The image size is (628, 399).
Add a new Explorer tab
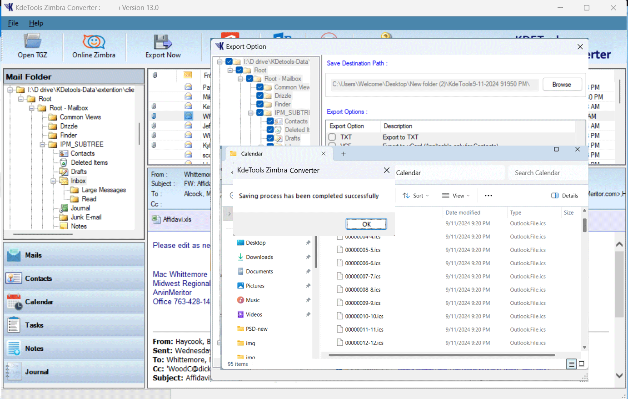pos(344,154)
